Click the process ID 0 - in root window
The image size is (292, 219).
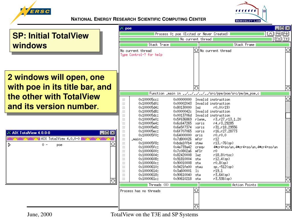tap(45, 145)
